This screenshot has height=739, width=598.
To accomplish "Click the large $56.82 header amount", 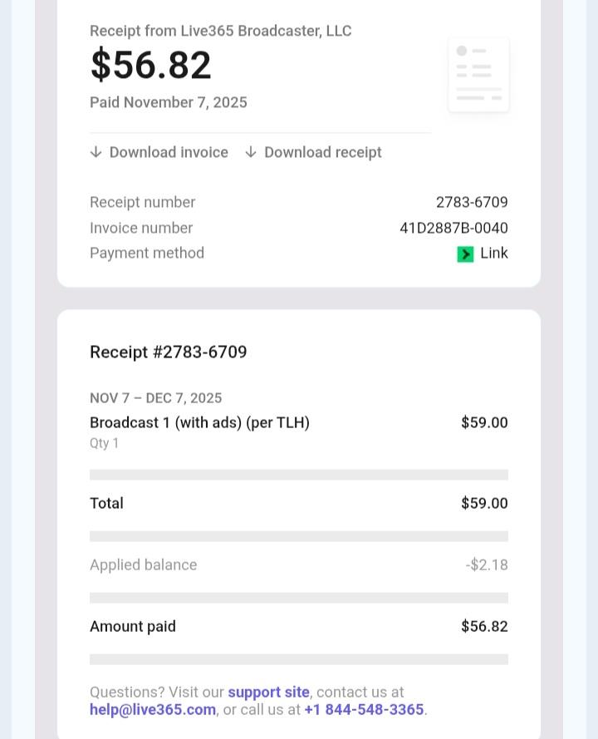I will 151,65.
